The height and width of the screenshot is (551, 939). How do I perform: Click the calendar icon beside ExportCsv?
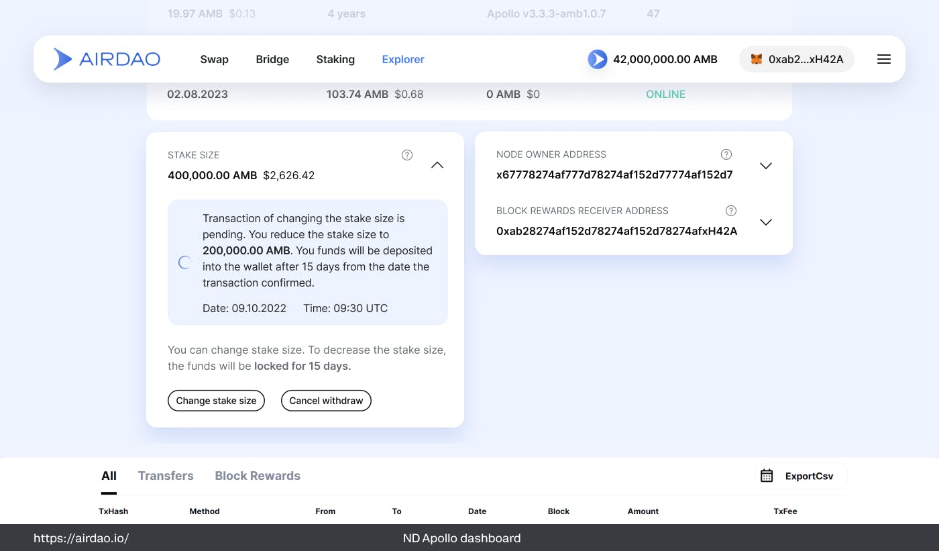767,476
